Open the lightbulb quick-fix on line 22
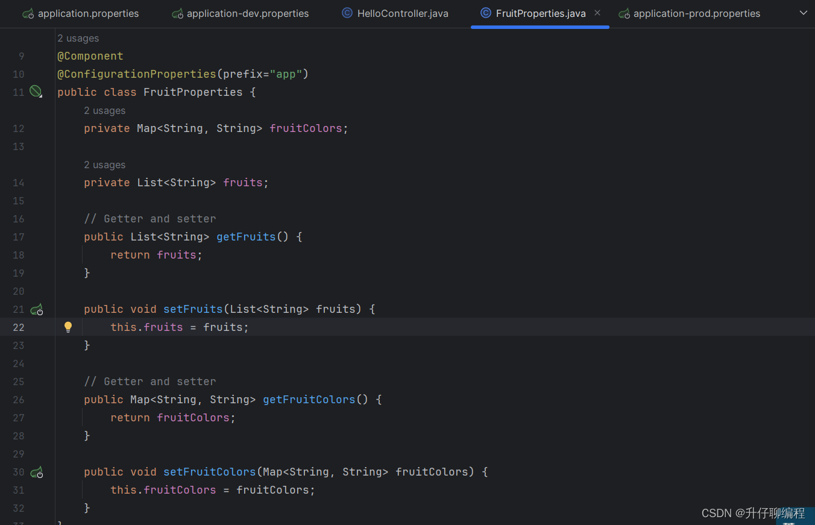 pyautogui.click(x=68, y=327)
